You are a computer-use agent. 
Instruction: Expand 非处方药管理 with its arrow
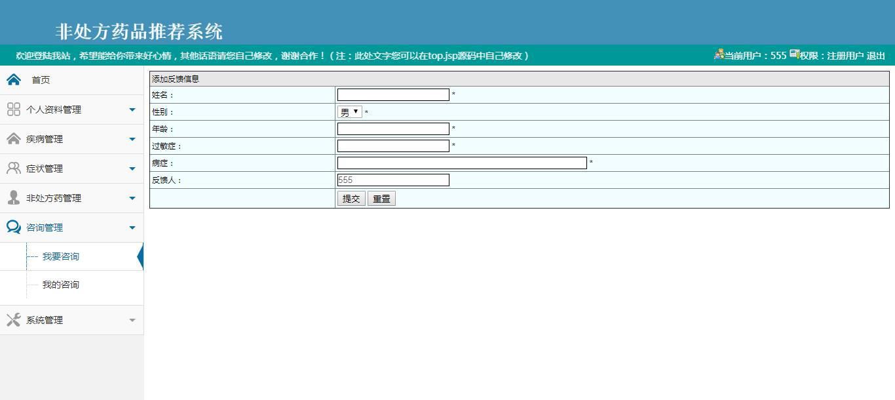(x=132, y=198)
